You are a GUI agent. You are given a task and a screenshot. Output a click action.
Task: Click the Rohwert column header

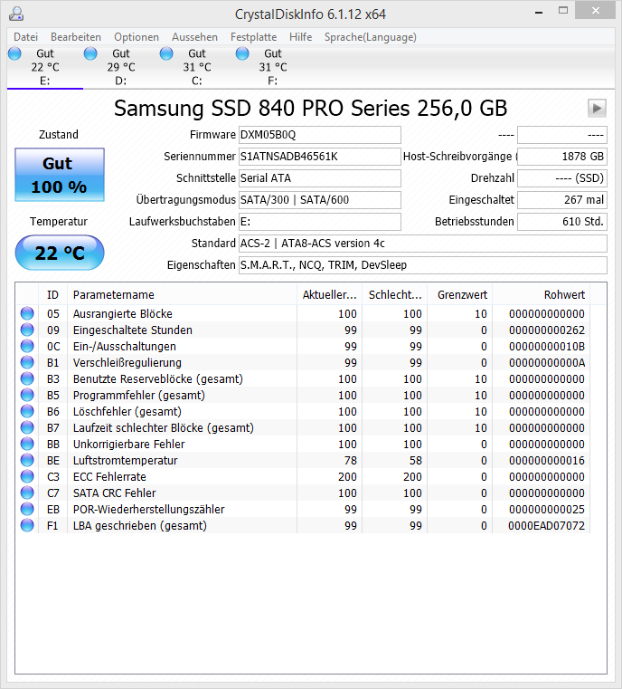click(x=542, y=294)
